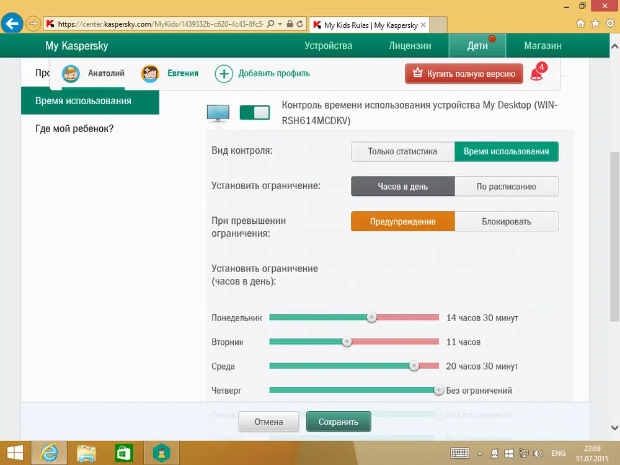Select Блокировать on limit exceeded

click(507, 221)
